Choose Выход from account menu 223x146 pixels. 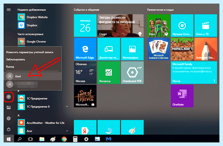[10, 67]
